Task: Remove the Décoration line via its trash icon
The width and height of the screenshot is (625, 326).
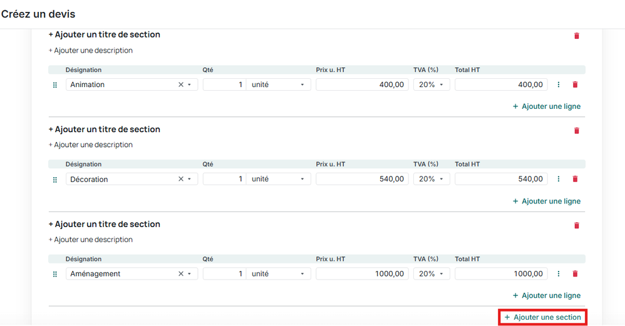Action: (x=576, y=179)
